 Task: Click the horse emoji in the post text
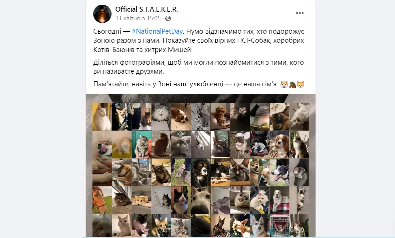292,85
